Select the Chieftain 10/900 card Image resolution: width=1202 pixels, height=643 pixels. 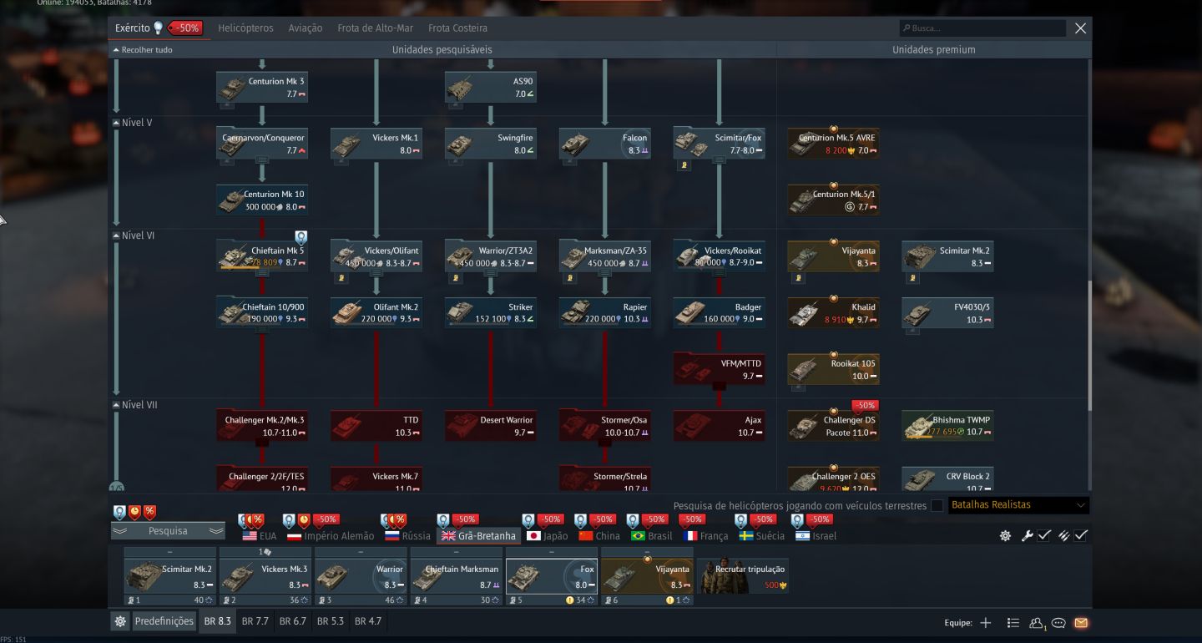(262, 313)
